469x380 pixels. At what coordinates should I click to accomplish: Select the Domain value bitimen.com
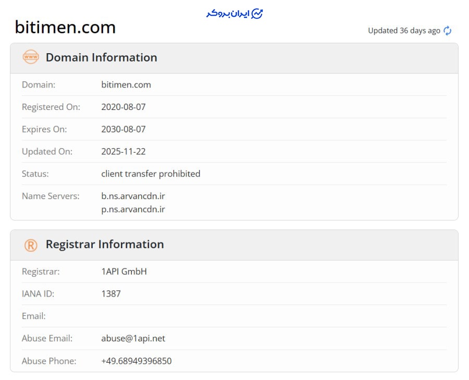point(126,84)
